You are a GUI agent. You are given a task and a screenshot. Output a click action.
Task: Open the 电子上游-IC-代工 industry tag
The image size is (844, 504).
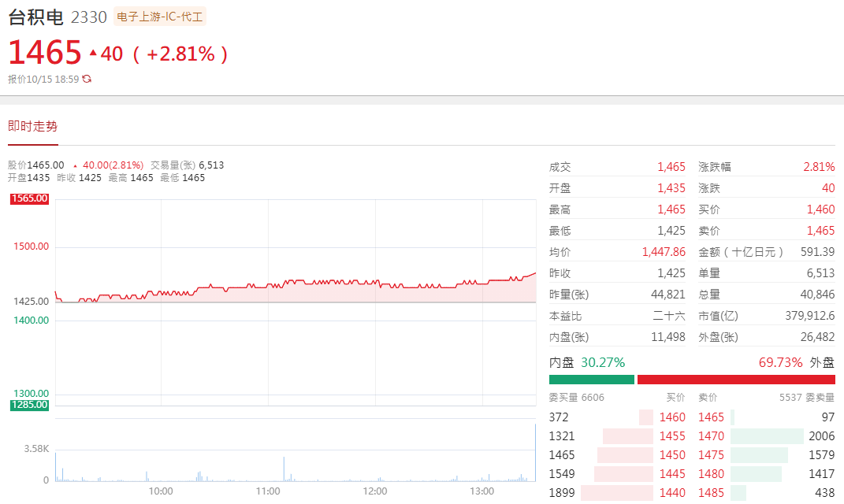(x=160, y=17)
